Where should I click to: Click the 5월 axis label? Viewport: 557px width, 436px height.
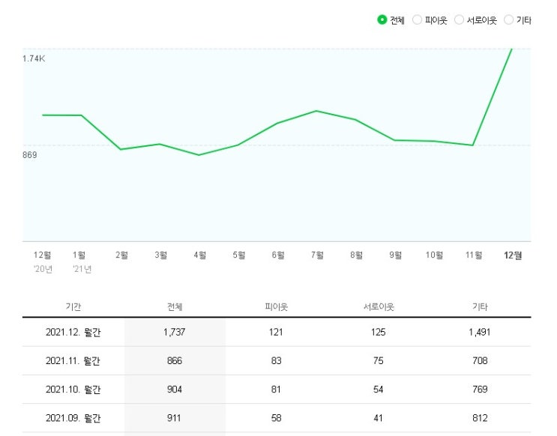[x=238, y=255]
